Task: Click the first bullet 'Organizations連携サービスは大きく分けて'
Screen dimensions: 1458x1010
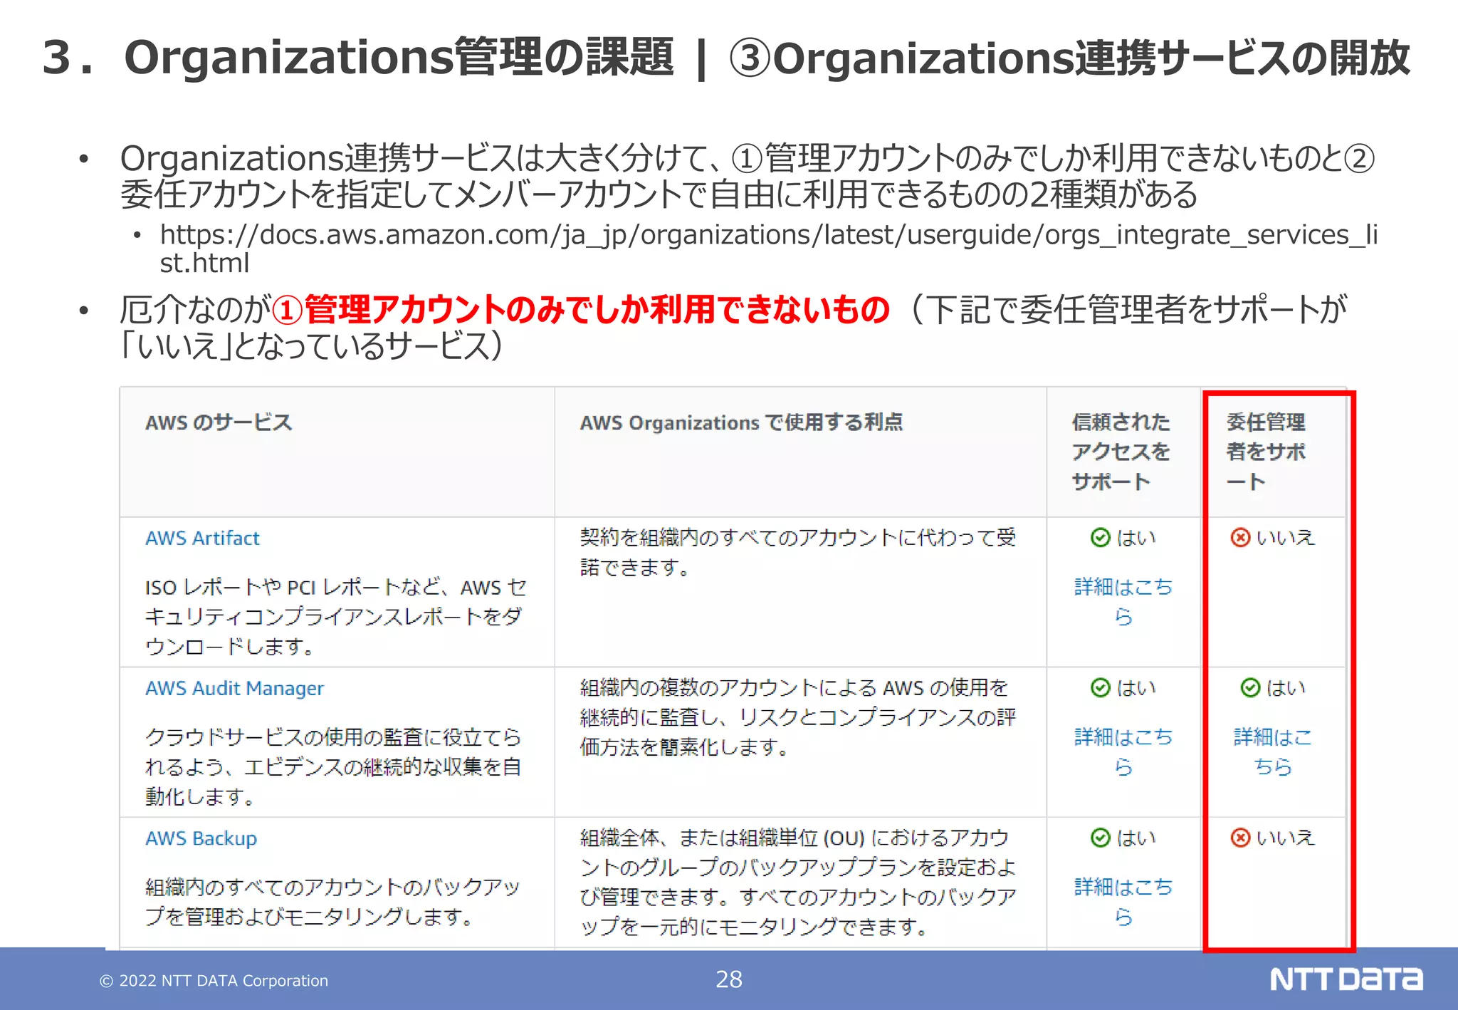Action: tap(747, 176)
